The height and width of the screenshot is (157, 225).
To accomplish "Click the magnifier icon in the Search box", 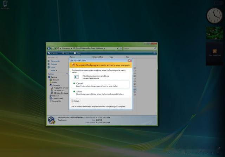I will coord(155,48).
